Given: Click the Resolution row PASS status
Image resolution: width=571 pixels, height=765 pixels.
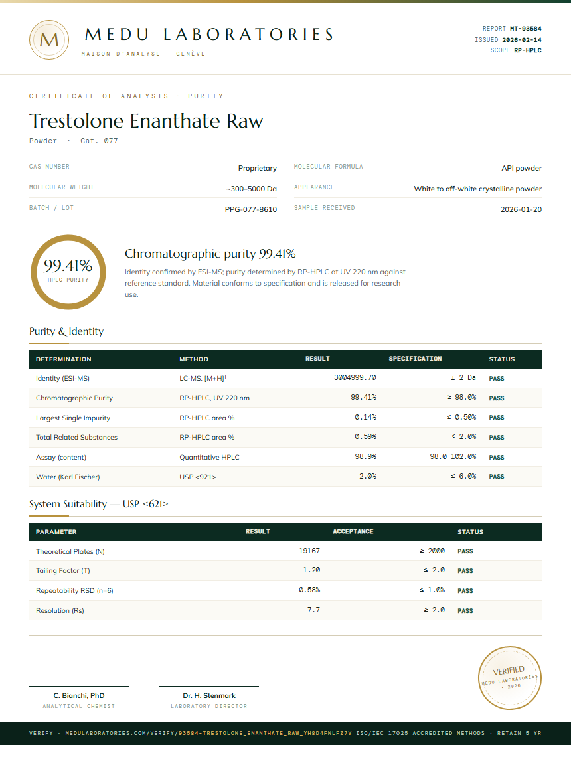Looking at the screenshot, I should coord(465,611).
